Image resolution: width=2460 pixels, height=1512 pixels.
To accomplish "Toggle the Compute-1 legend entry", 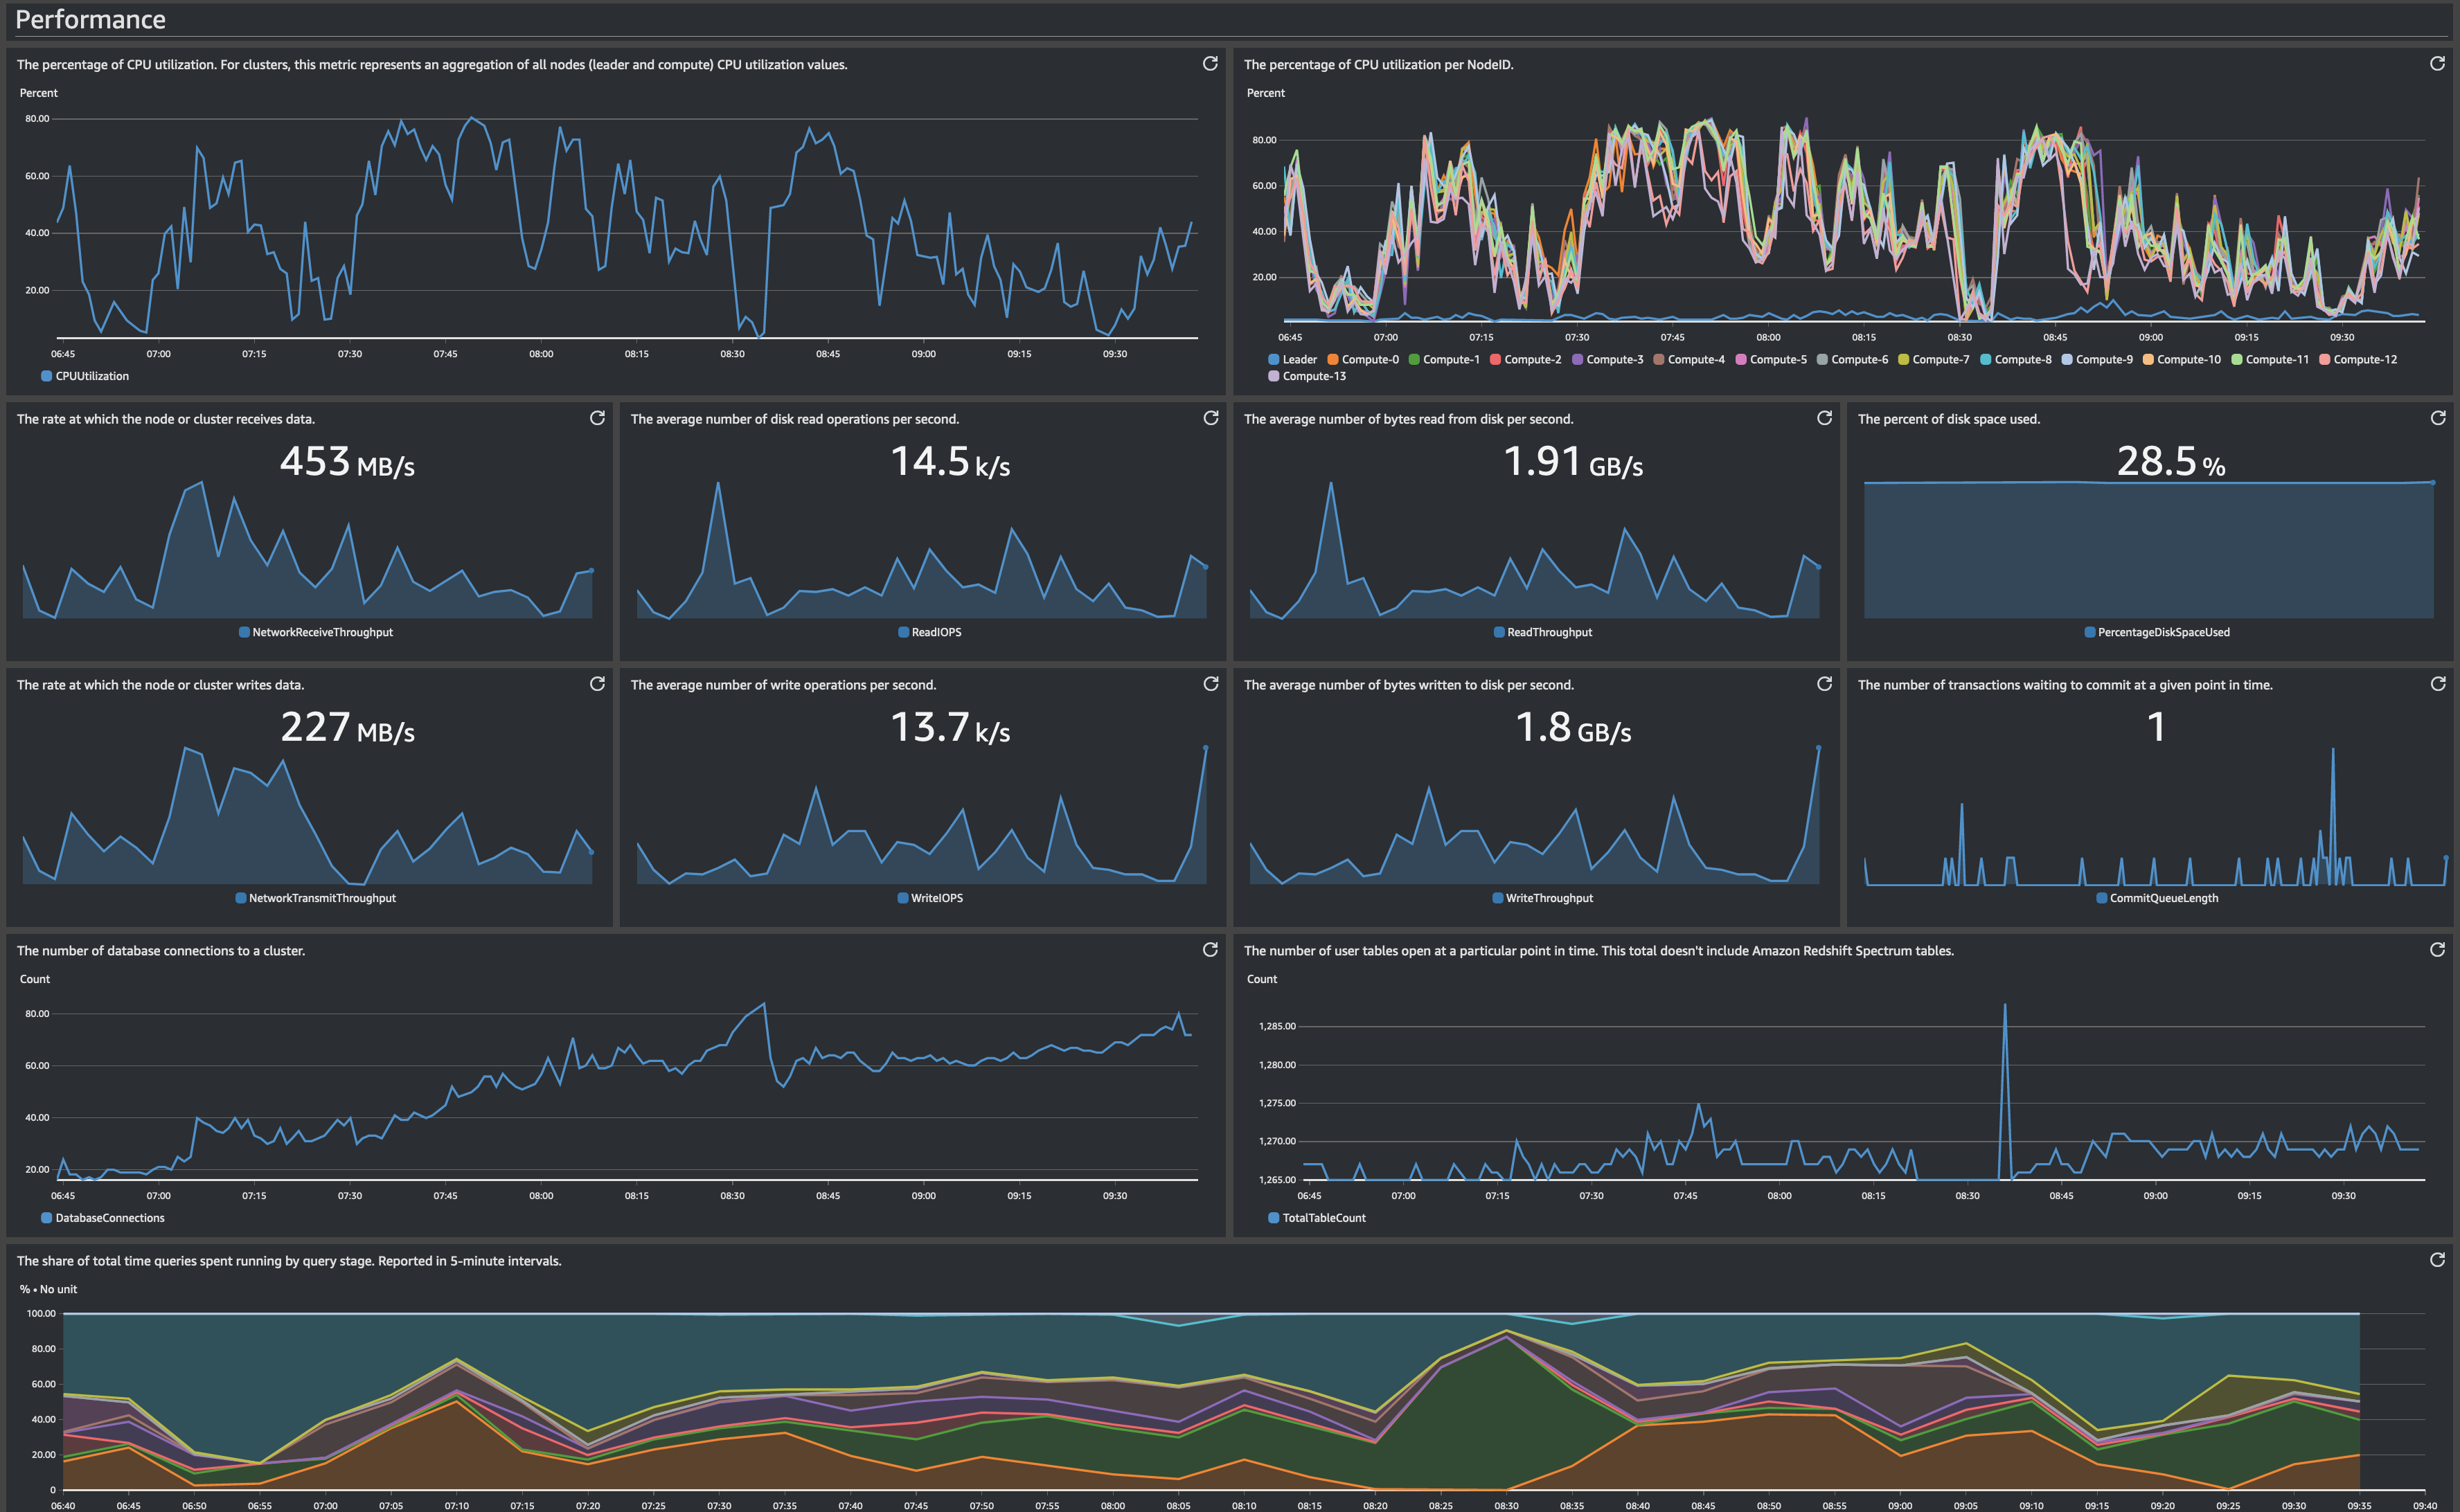I will [1443, 360].
